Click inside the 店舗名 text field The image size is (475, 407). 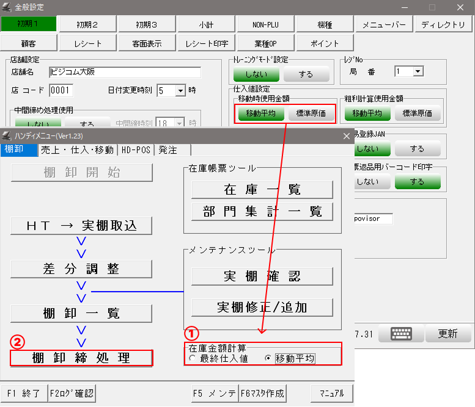point(124,72)
